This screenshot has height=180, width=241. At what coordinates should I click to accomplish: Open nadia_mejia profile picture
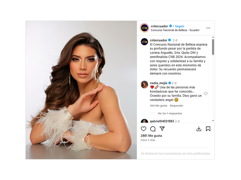tap(144, 85)
